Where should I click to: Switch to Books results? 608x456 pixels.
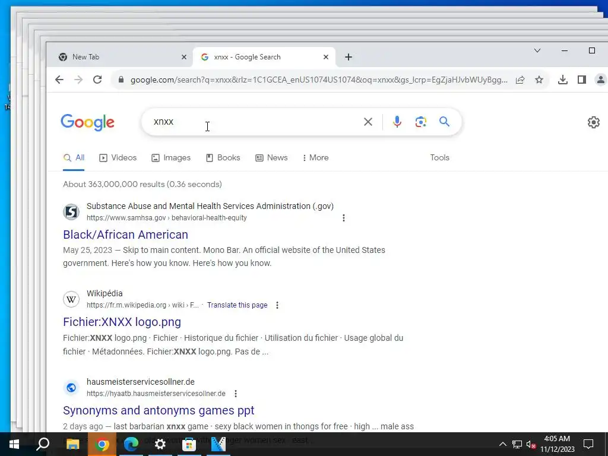[x=223, y=157]
